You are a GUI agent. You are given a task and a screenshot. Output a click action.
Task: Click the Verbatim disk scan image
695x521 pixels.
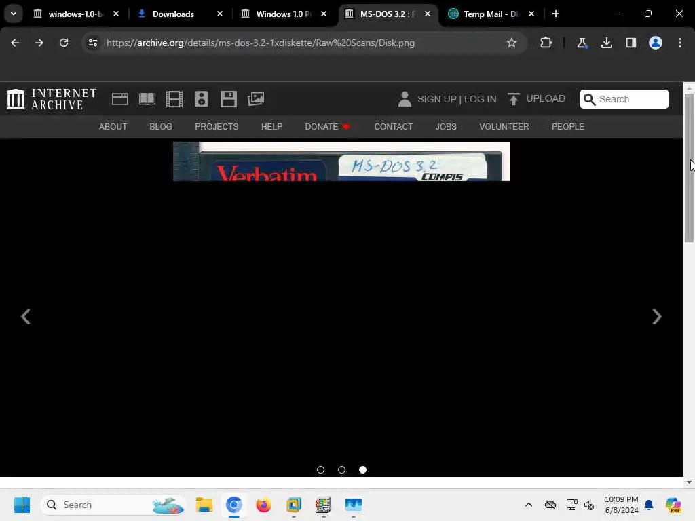341,161
